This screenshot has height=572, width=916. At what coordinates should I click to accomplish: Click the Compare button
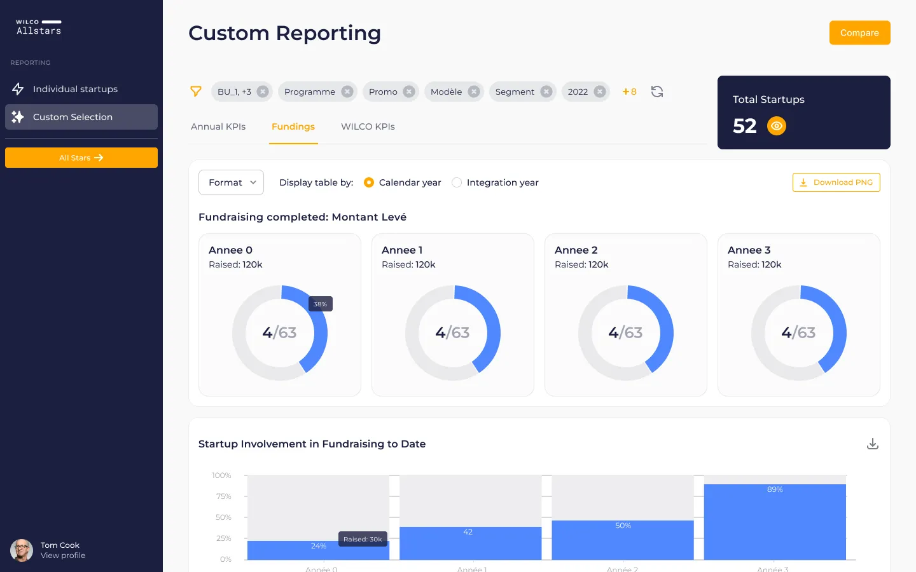click(859, 33)
